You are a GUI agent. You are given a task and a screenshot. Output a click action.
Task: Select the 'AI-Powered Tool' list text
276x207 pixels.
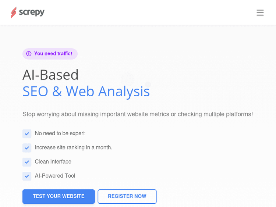[55, 176]
